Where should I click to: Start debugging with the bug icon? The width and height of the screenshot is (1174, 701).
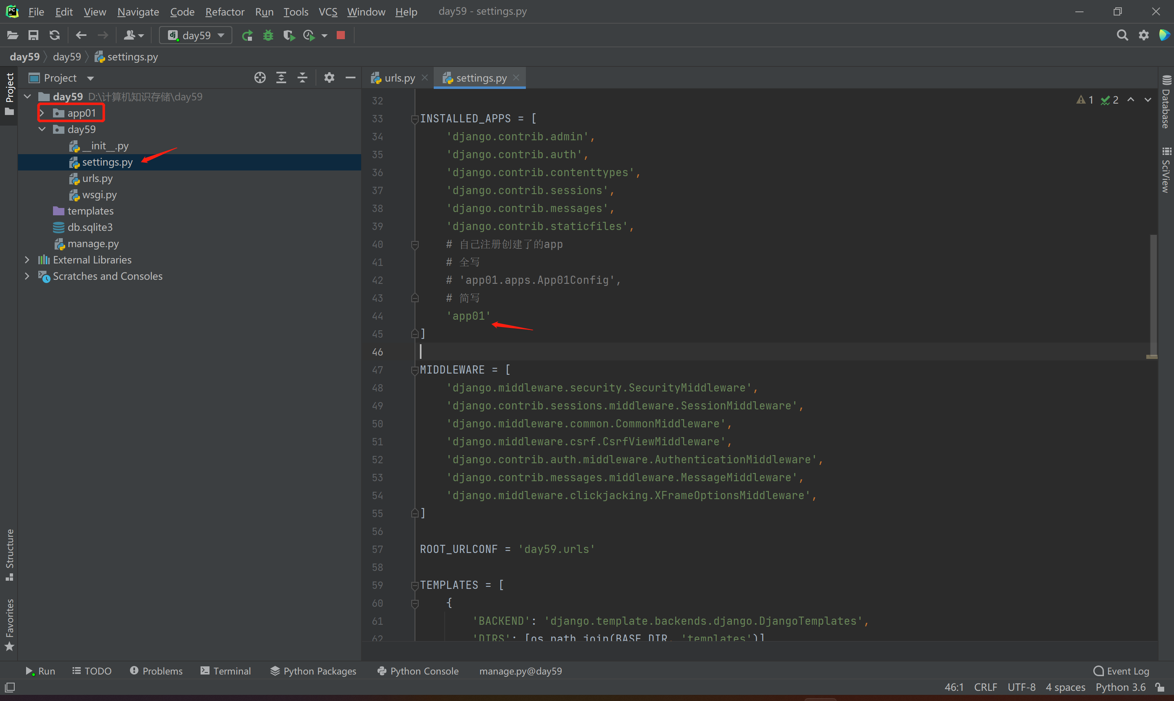(x=268, y=35)
